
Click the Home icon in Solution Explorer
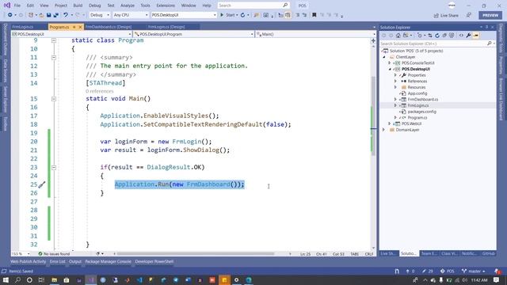(398, 36)
